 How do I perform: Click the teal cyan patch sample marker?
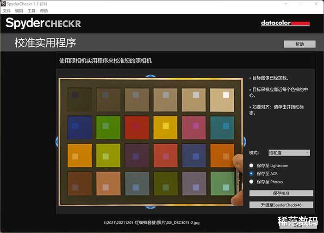coord(226,126)
